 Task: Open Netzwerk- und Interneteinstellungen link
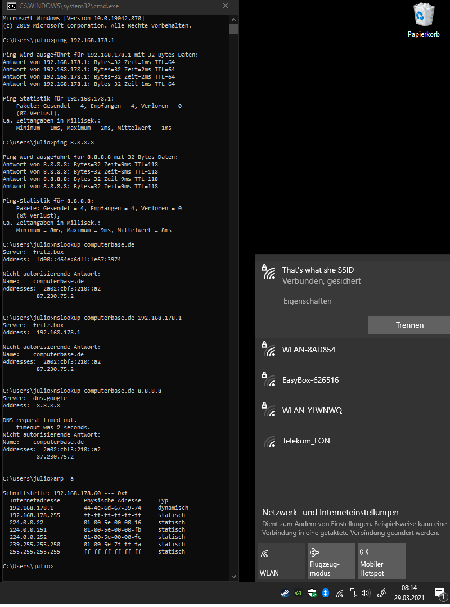330,513
